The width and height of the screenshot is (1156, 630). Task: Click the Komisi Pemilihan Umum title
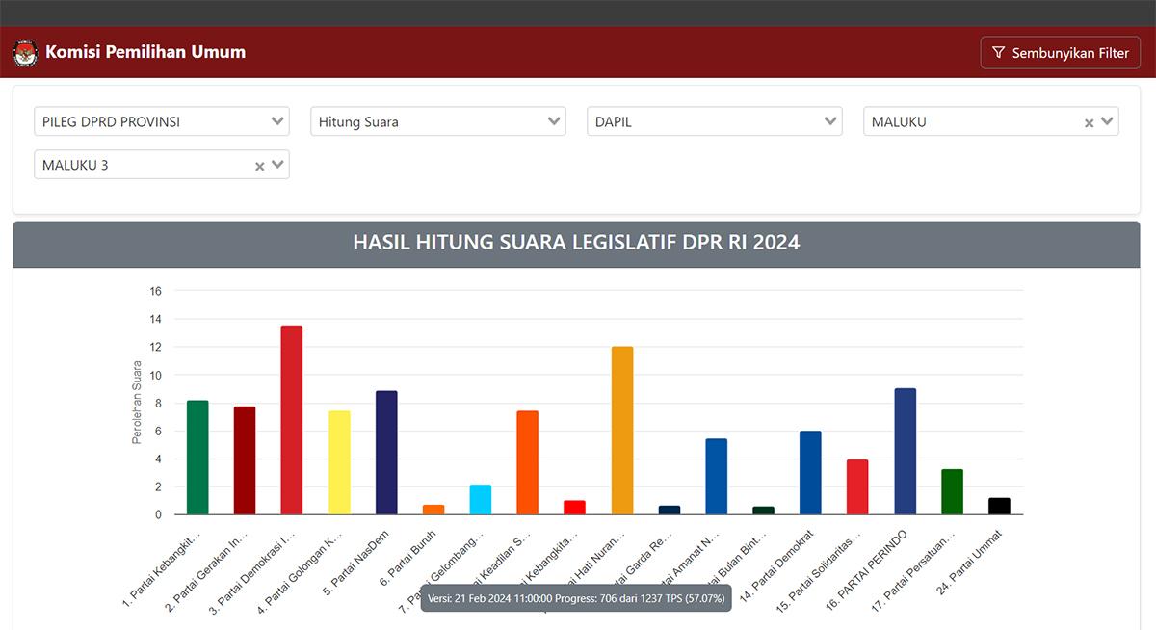(145, 52)
